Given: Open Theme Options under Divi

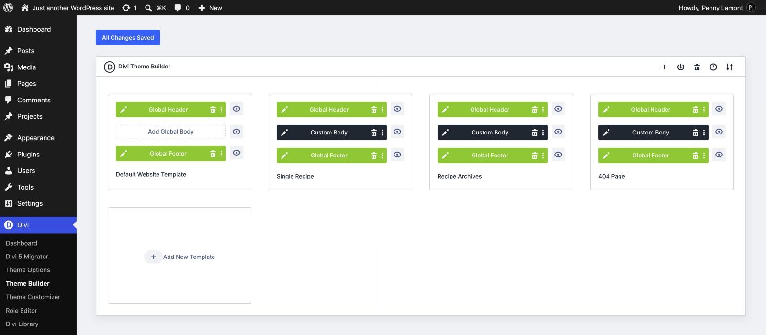Looking at the screenshot, I should (28, 270).
